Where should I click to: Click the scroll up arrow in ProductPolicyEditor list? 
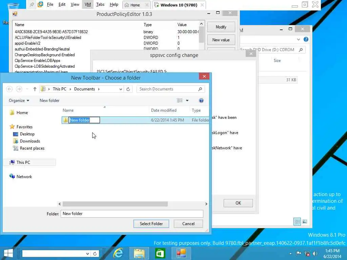tap(201, 24)
